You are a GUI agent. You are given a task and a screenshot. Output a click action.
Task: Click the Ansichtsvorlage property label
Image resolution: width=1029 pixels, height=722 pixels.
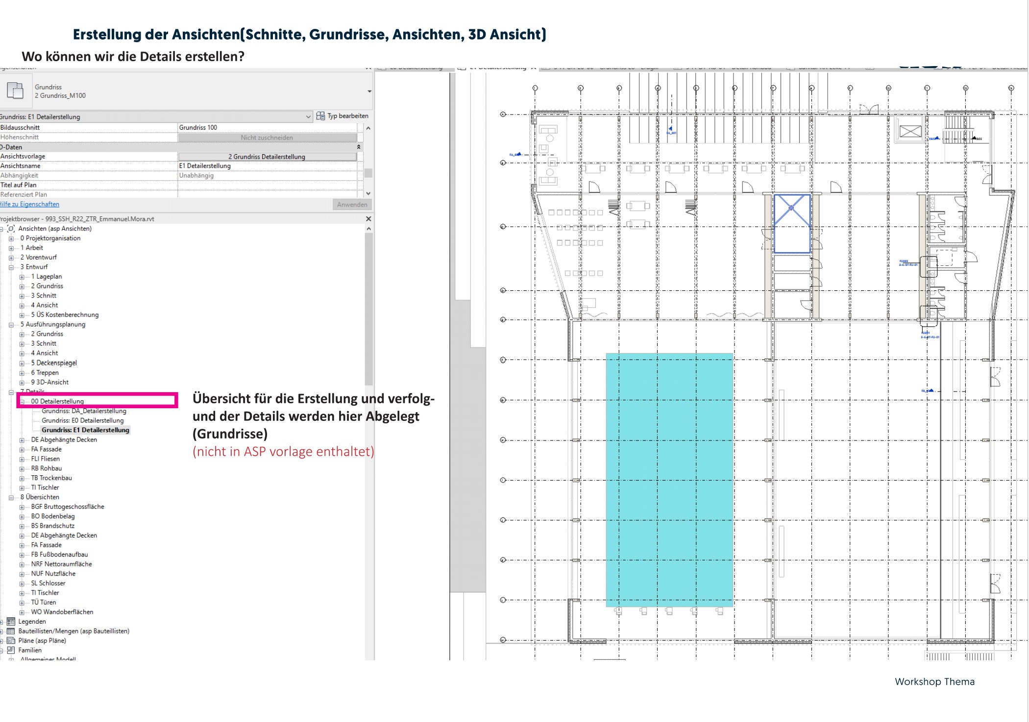pos(23,156)
